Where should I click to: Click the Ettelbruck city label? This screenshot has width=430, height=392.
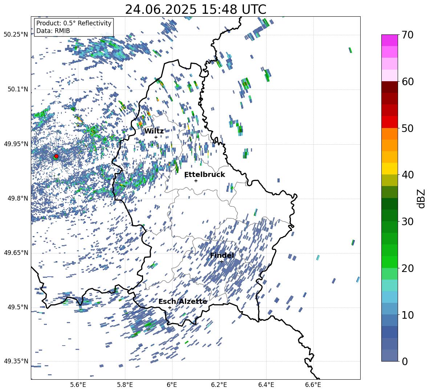pyautogui.click(x=204, y=175)
